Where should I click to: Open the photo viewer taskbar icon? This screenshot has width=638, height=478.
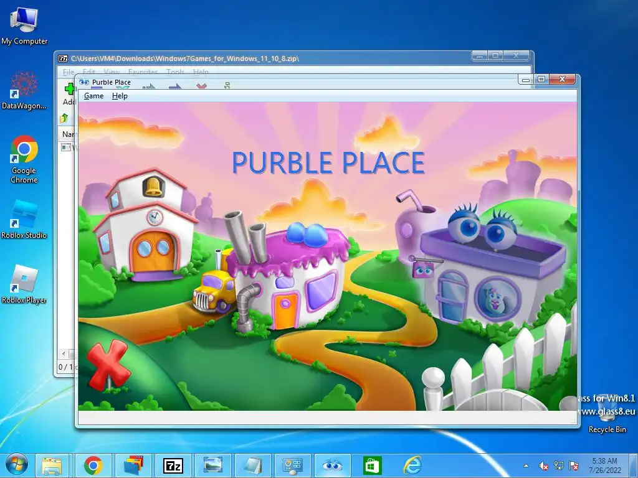coord(213,466)
